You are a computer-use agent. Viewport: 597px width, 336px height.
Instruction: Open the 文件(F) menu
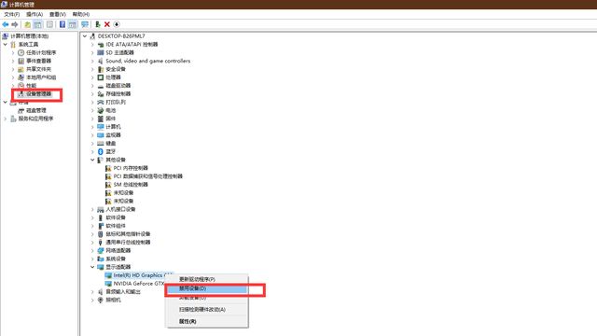coord(12,15)
